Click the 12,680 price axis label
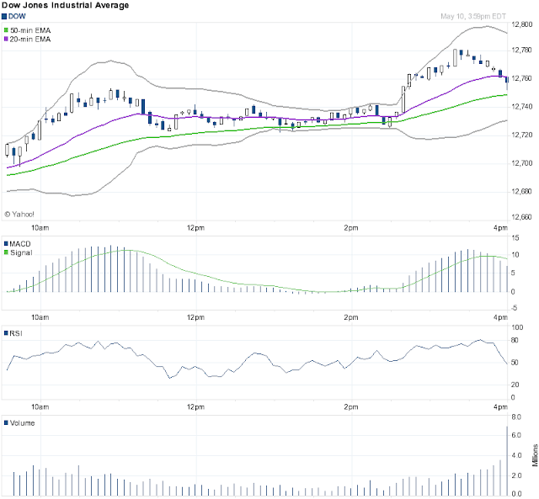This screenshot has height=499, width=539. (x=522, y=191)
